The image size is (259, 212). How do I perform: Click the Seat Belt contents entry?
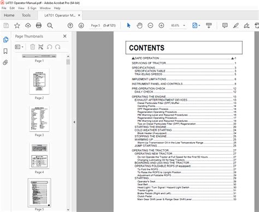click(187, 184)
